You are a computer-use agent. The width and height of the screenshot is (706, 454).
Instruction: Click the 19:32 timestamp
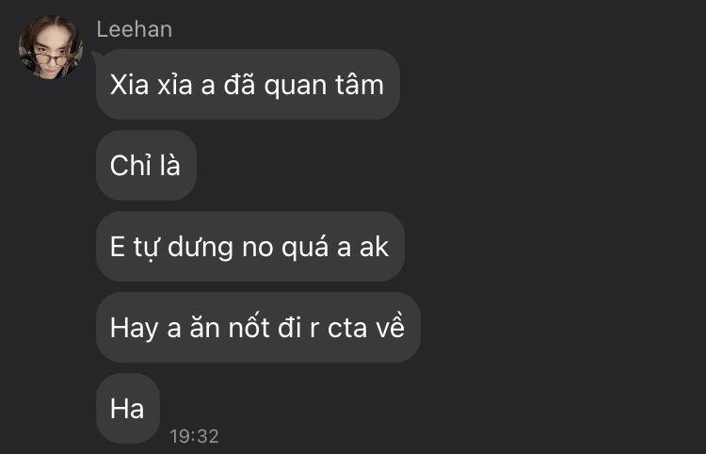[195, 436]
